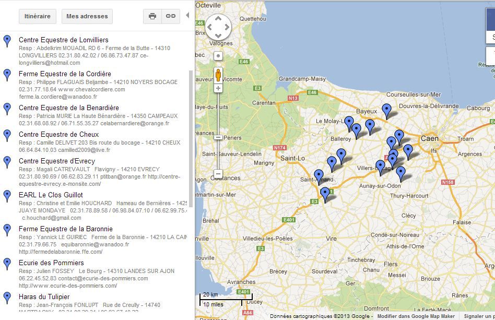Screen dimensions: 495x320
Task: Click the zoom slider handle
Action: point(218,137)
